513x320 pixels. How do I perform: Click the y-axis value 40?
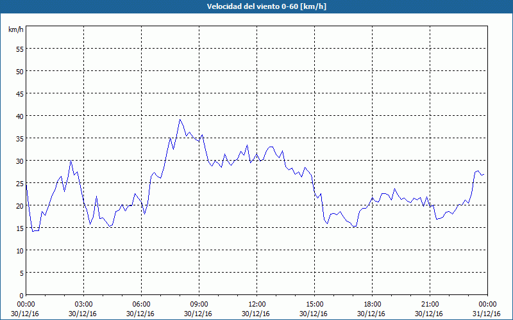click(x=20, y=116)
